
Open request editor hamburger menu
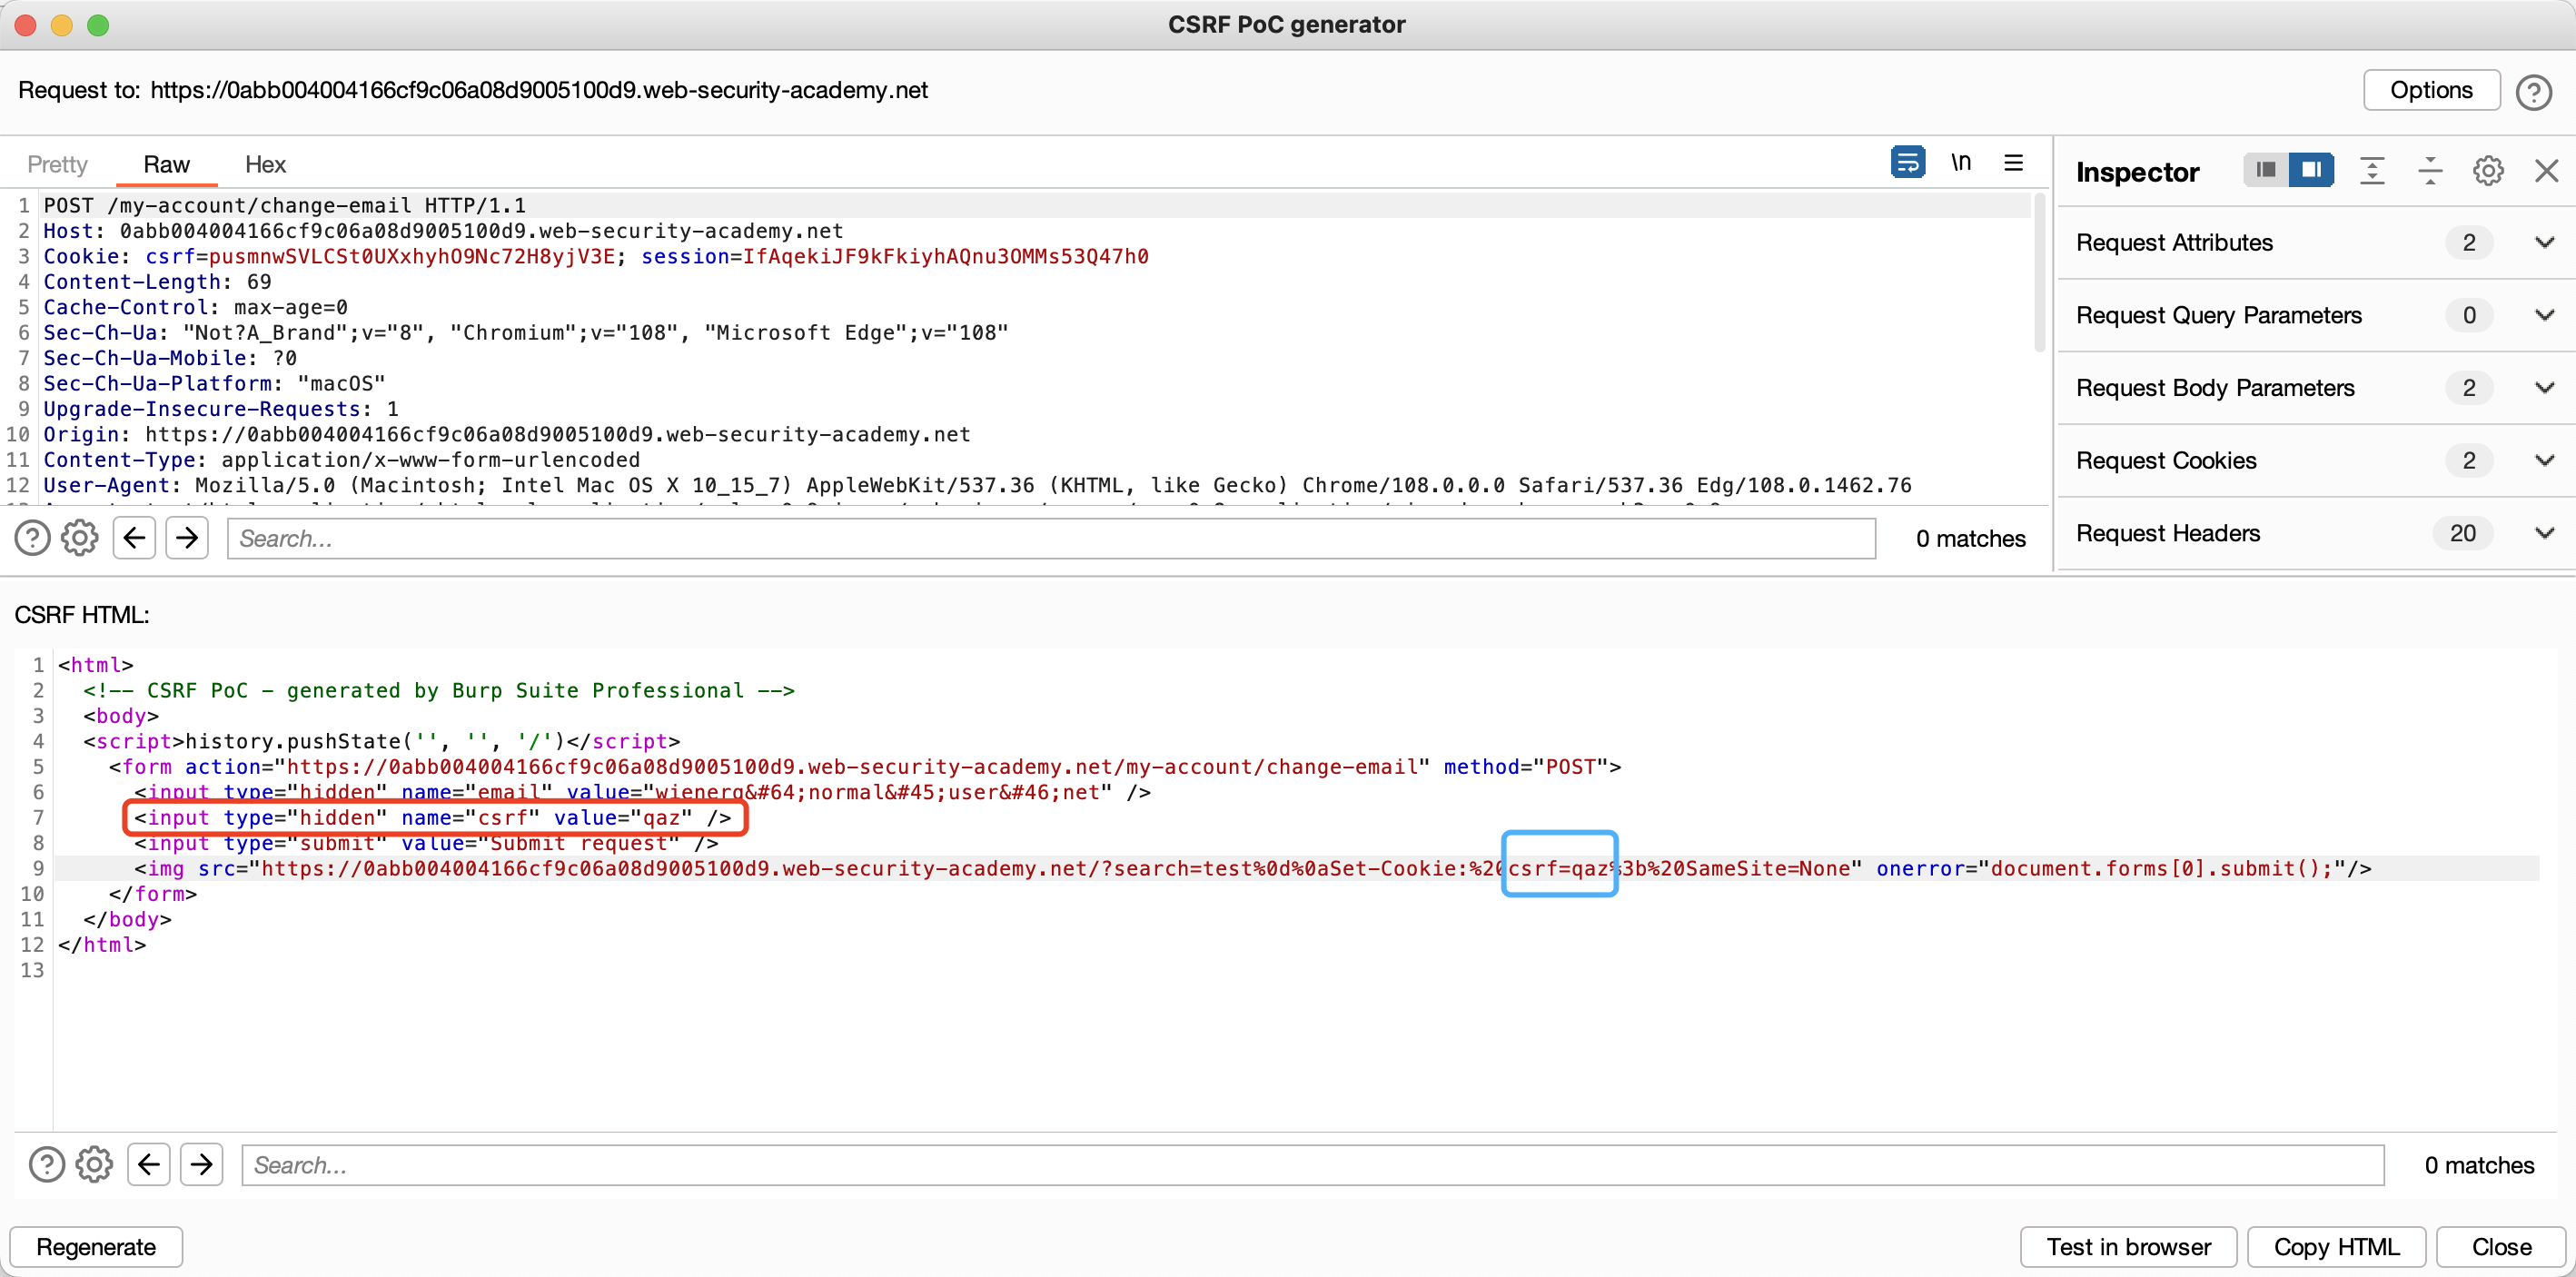pos(2013,162)
